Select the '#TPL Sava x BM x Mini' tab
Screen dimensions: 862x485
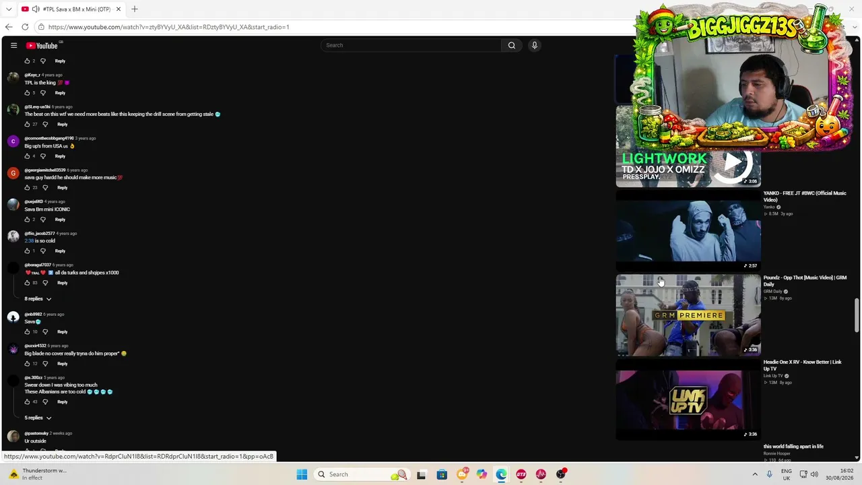click(x=71, y=9)
